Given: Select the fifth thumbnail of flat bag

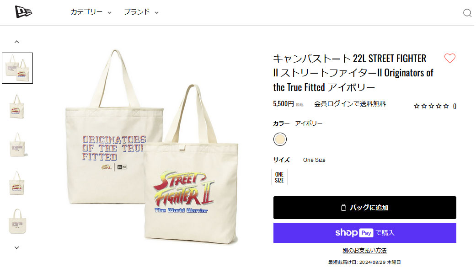Looking at the screenshot, I should coord(17,221).
